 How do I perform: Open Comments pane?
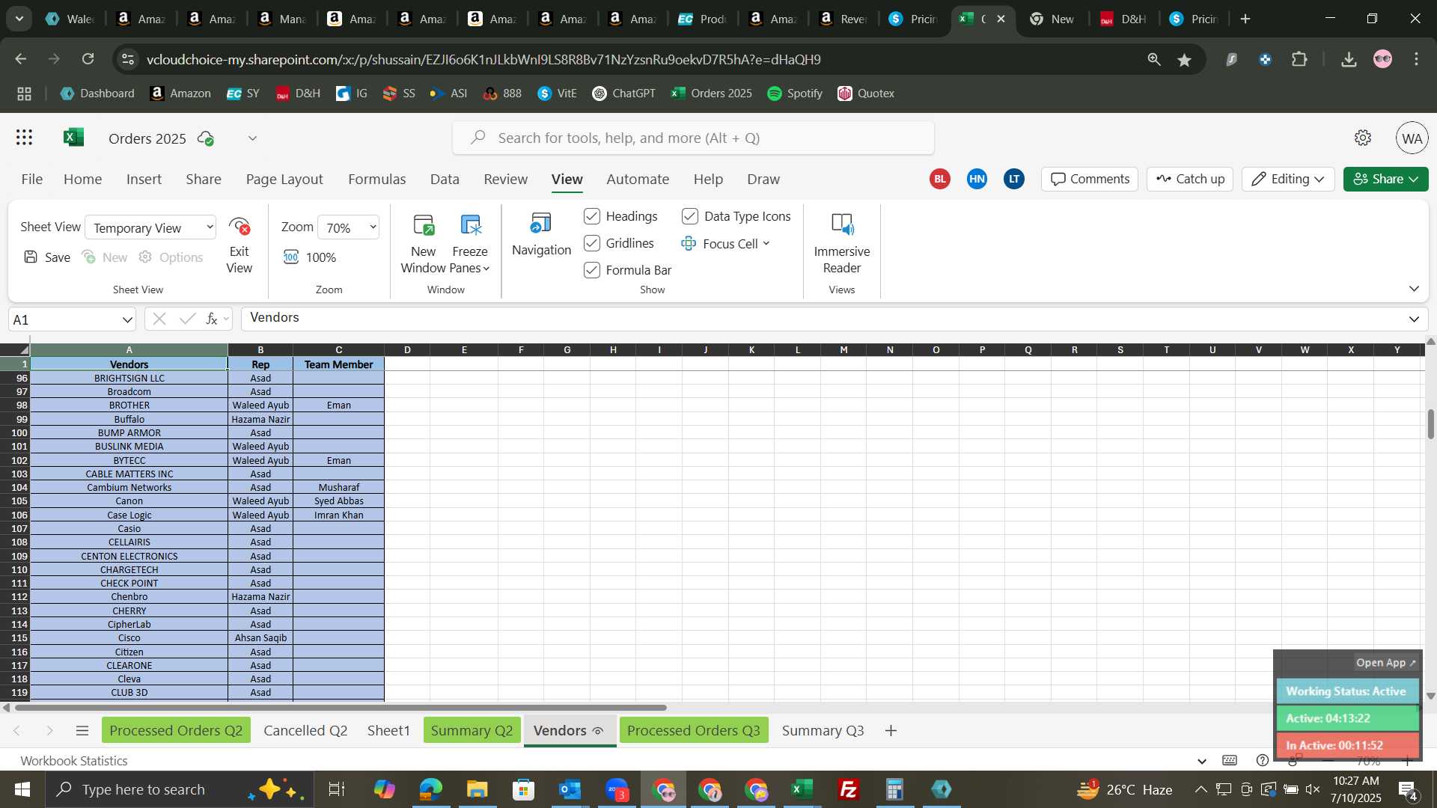[x=1089, y=179]
